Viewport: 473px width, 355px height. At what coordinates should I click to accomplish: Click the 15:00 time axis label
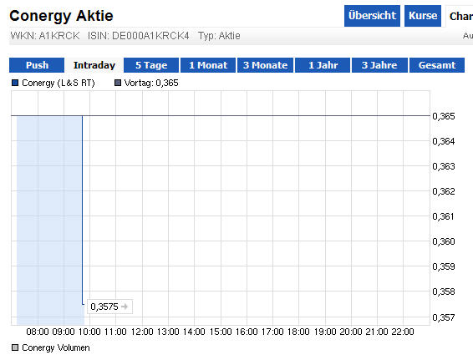221,332
